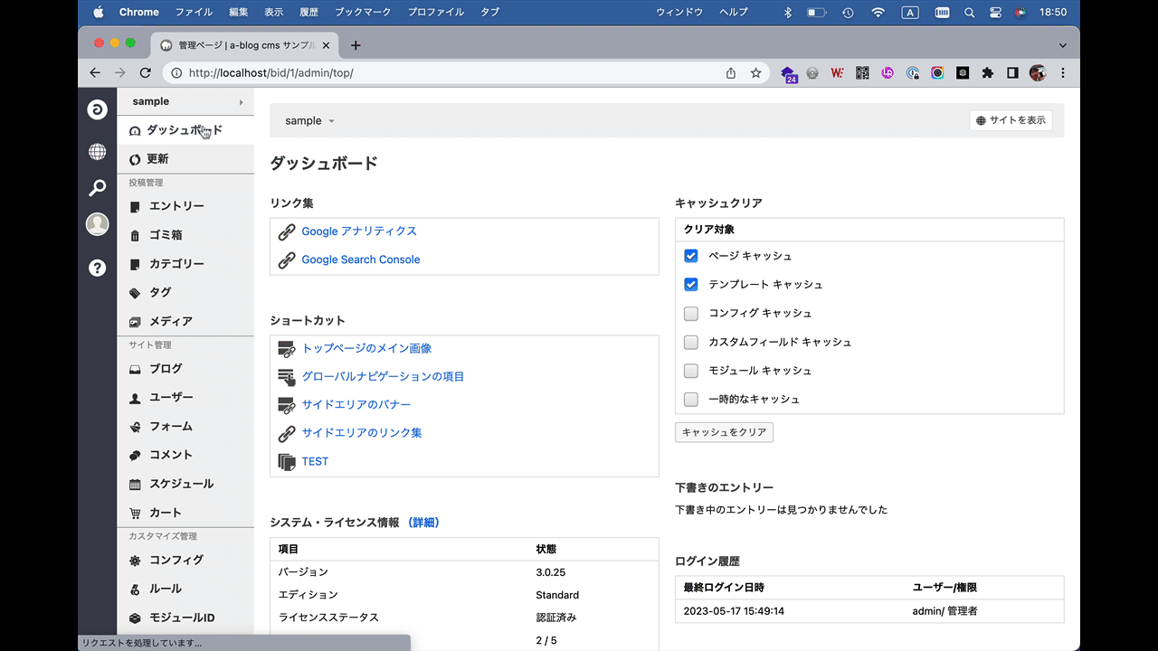Screen dimensions: 1158x651
Task: Check the モジュール キャッシュ checkbox
Action: tap(691, 371)
